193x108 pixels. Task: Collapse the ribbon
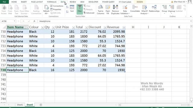point(191,16)
